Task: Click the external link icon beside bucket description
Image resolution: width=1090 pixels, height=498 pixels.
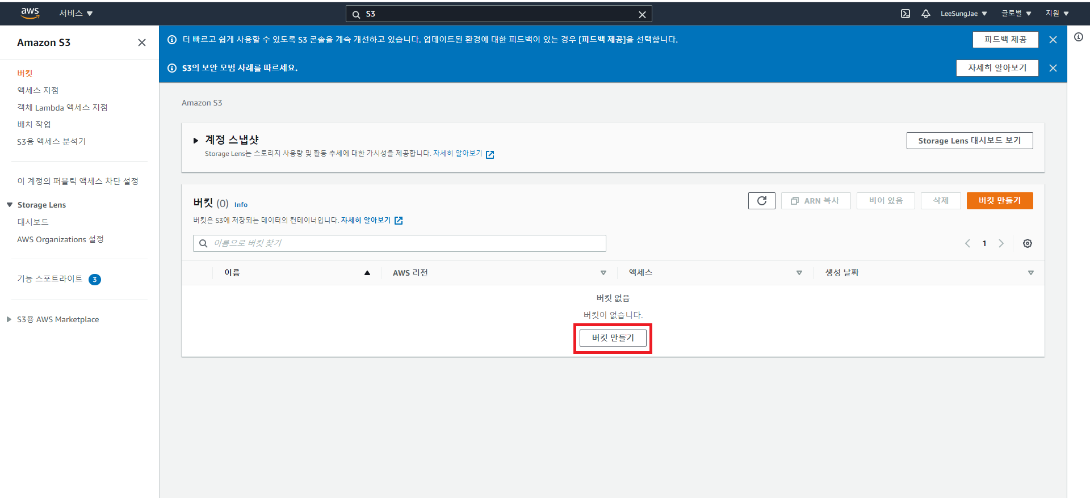Action: [x=399, y=221]
